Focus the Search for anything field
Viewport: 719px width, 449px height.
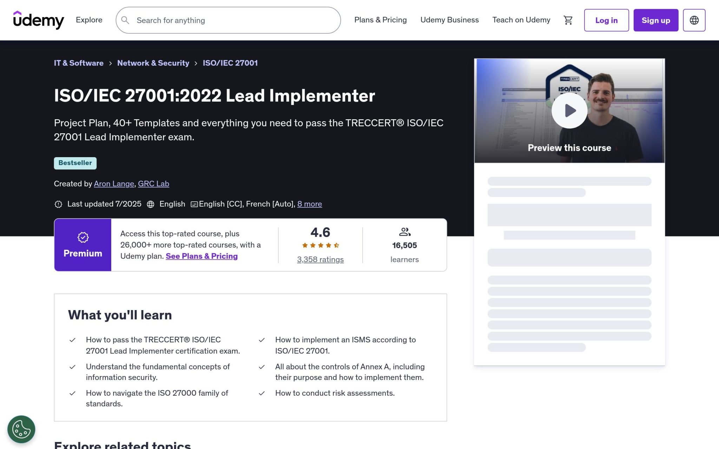coord(228,20)
